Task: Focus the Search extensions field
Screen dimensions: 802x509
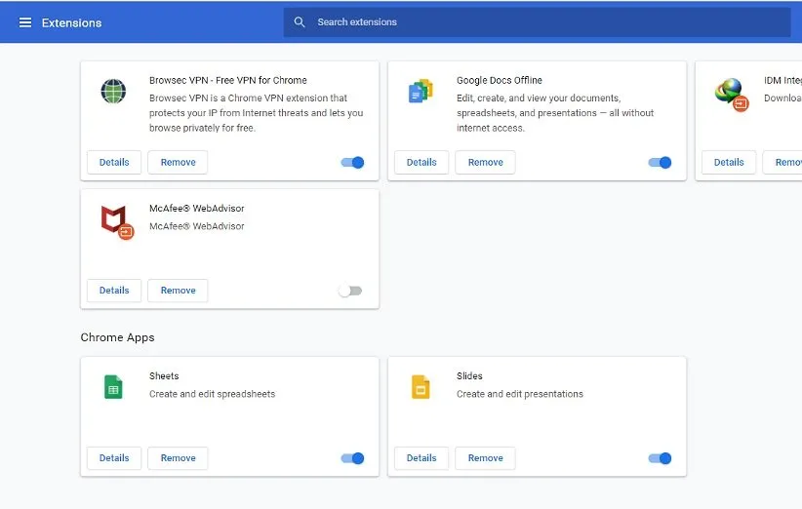Action: point(546,22)
